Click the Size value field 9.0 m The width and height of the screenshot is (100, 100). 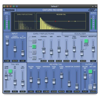tap(51, 61)
